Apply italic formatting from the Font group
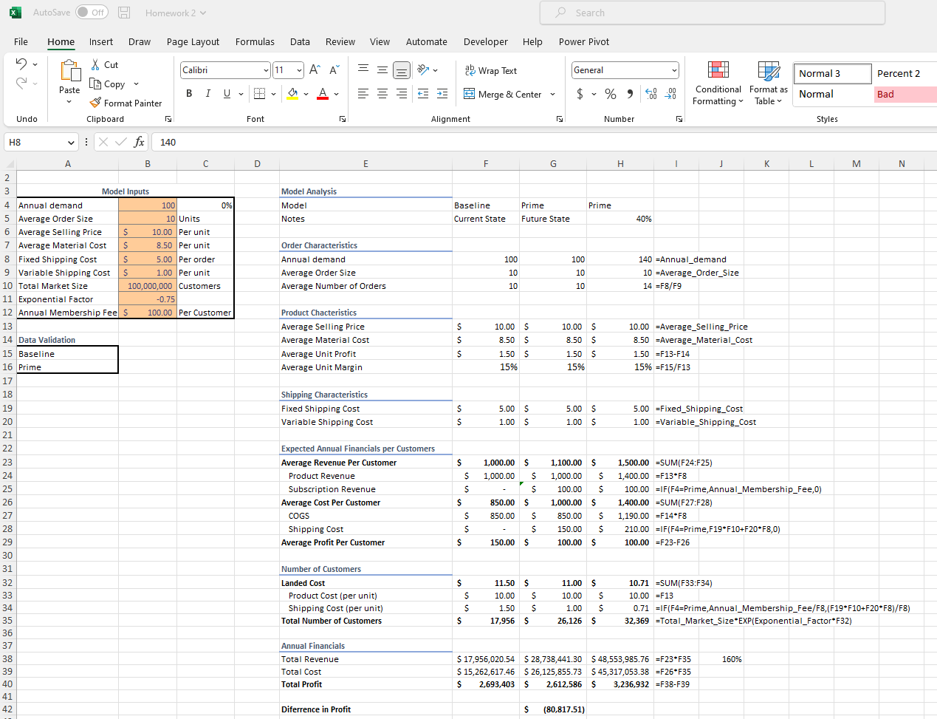 [208, 93]
